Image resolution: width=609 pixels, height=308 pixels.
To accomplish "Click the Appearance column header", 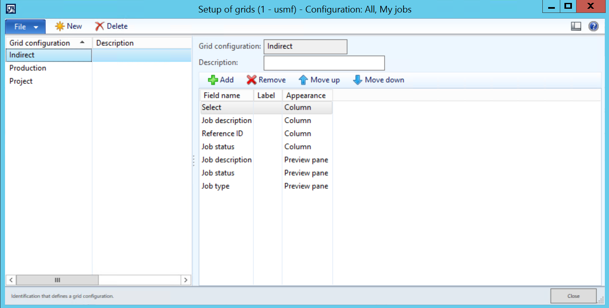I will pyautogui.click(x=306, y=95).
